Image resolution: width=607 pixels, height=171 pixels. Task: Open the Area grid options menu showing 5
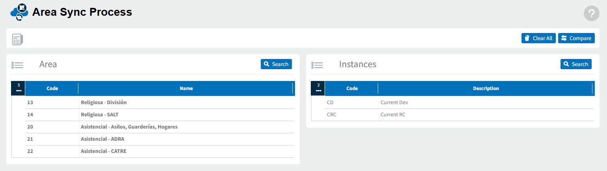click(18, 88)
